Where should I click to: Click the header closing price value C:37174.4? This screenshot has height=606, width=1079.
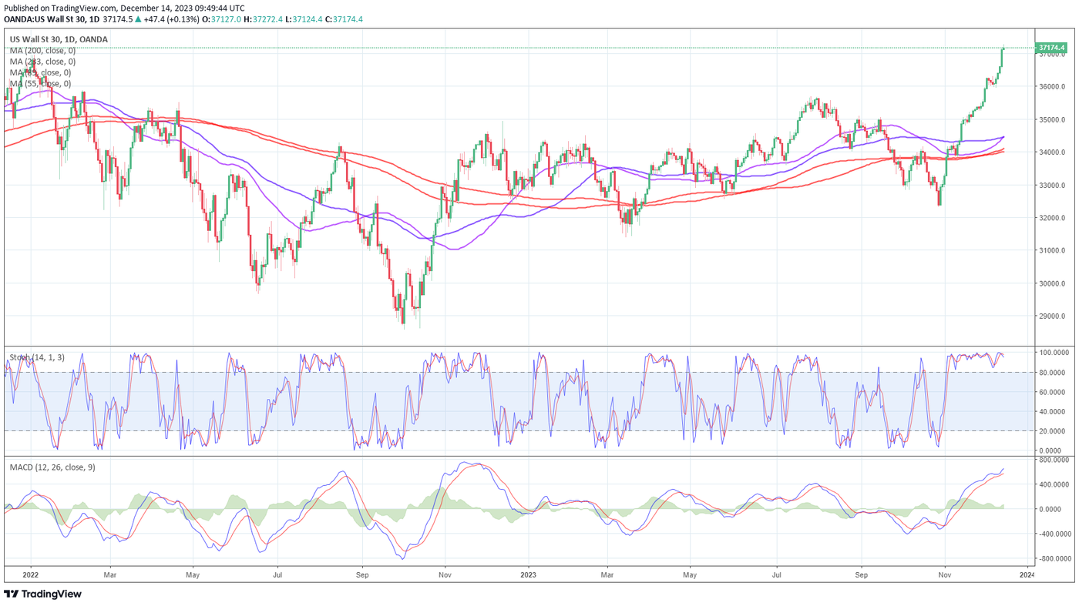(338, 19)
